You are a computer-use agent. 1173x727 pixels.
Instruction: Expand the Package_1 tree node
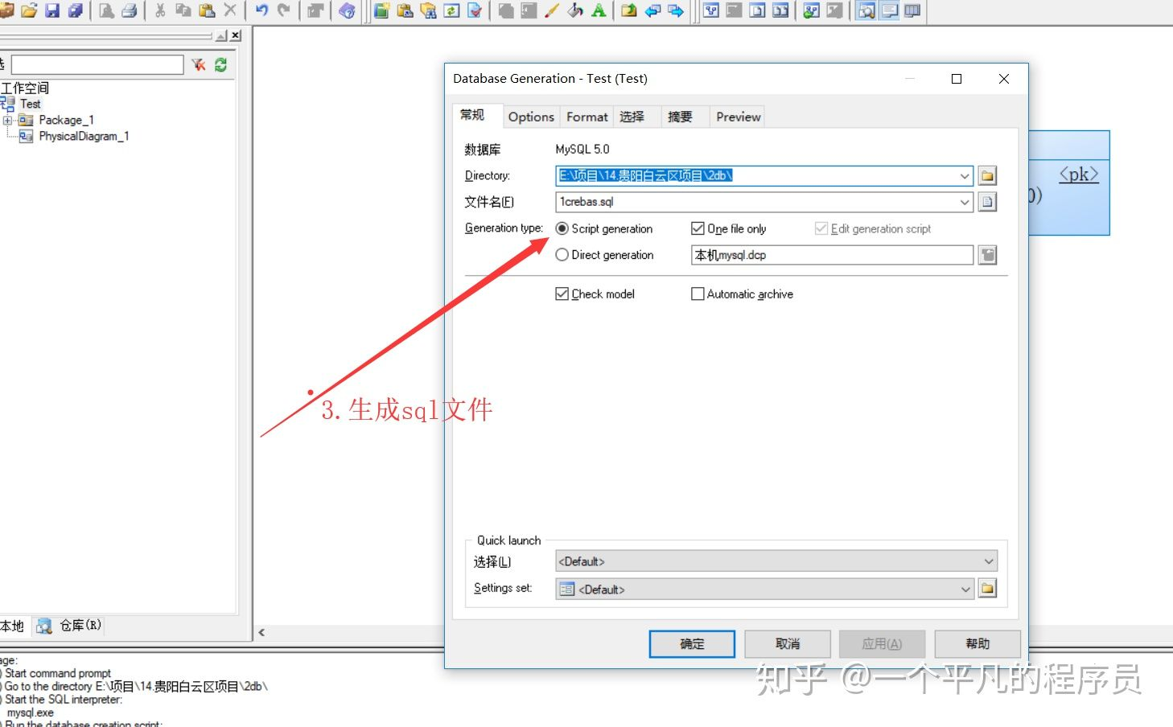click(7, 121)
